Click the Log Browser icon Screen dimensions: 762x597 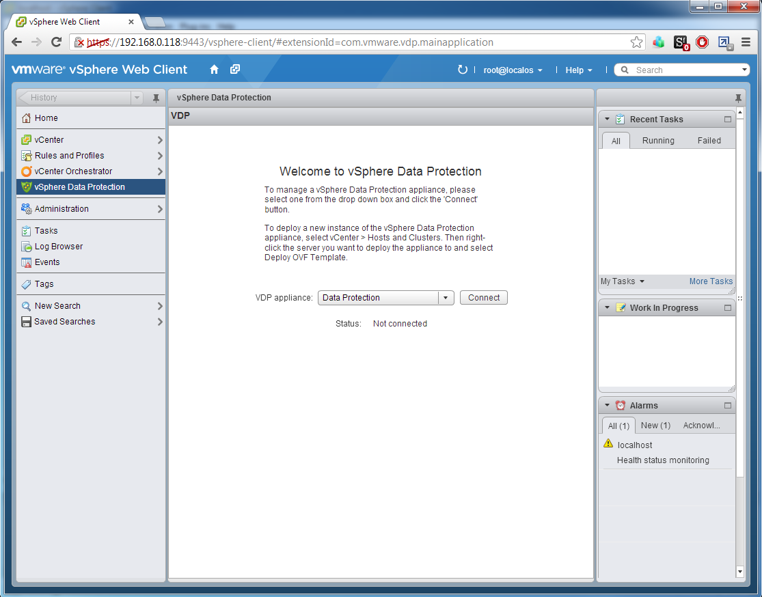tap(26, 247)
